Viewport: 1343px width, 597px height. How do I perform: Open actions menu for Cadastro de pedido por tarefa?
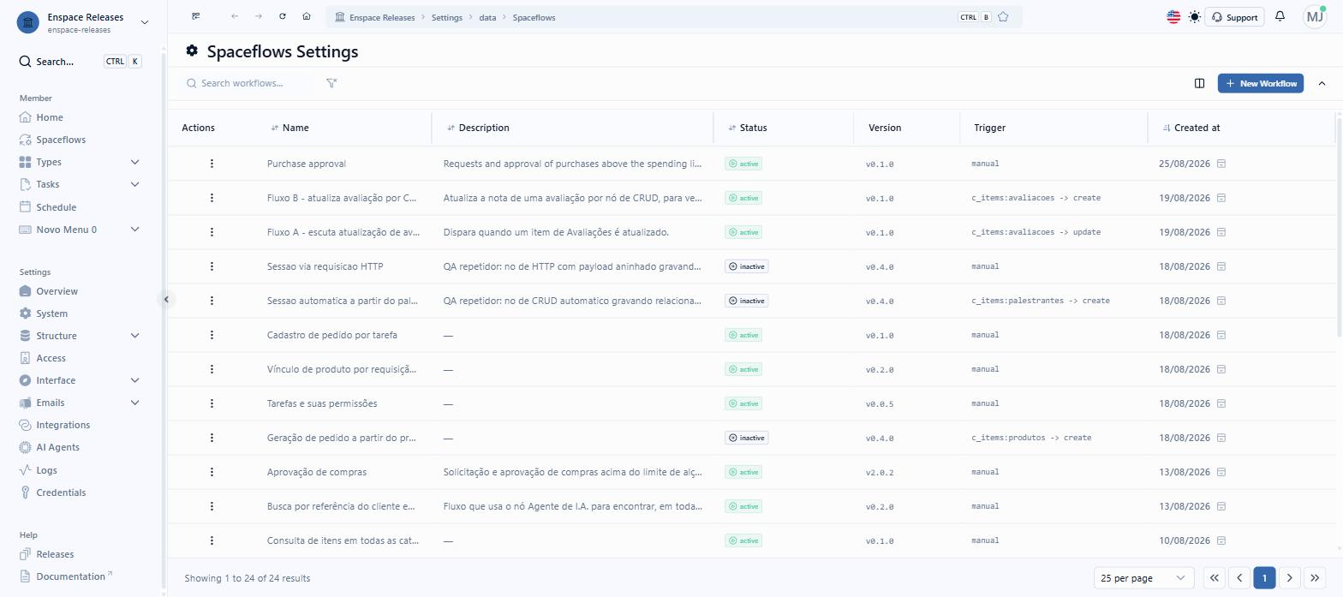tap(212, 335)
